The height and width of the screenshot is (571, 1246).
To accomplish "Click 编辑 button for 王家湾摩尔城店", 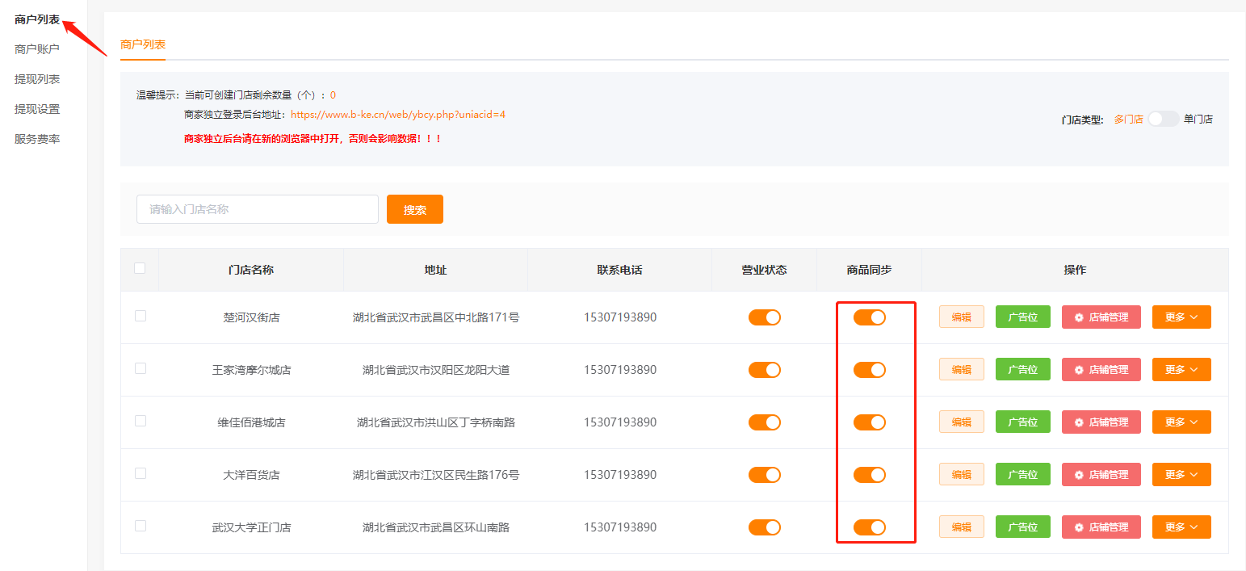I will point(961,370).
